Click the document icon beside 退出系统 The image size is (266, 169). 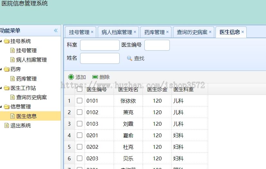(7, 125)
